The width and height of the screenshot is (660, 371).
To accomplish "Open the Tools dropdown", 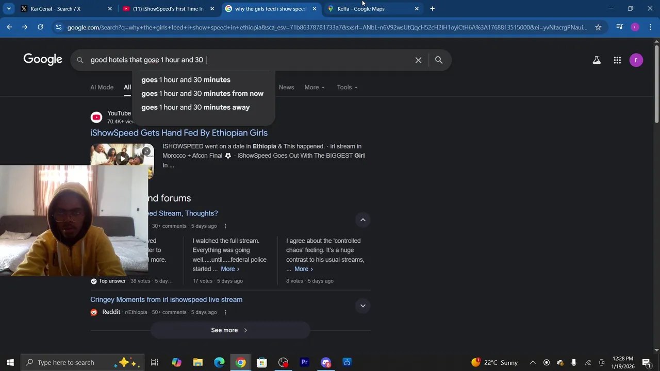I will [x=347, y=87].
